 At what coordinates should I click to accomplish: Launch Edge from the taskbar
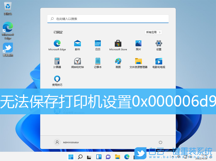pos(127,157)
